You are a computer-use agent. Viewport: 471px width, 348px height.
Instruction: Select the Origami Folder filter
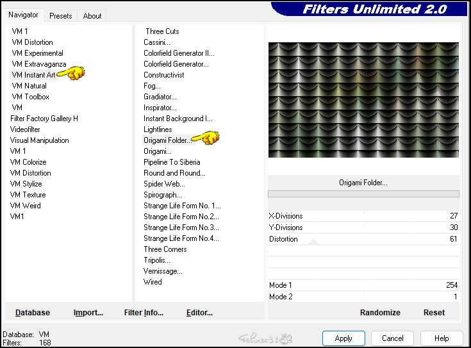point(167,140)
